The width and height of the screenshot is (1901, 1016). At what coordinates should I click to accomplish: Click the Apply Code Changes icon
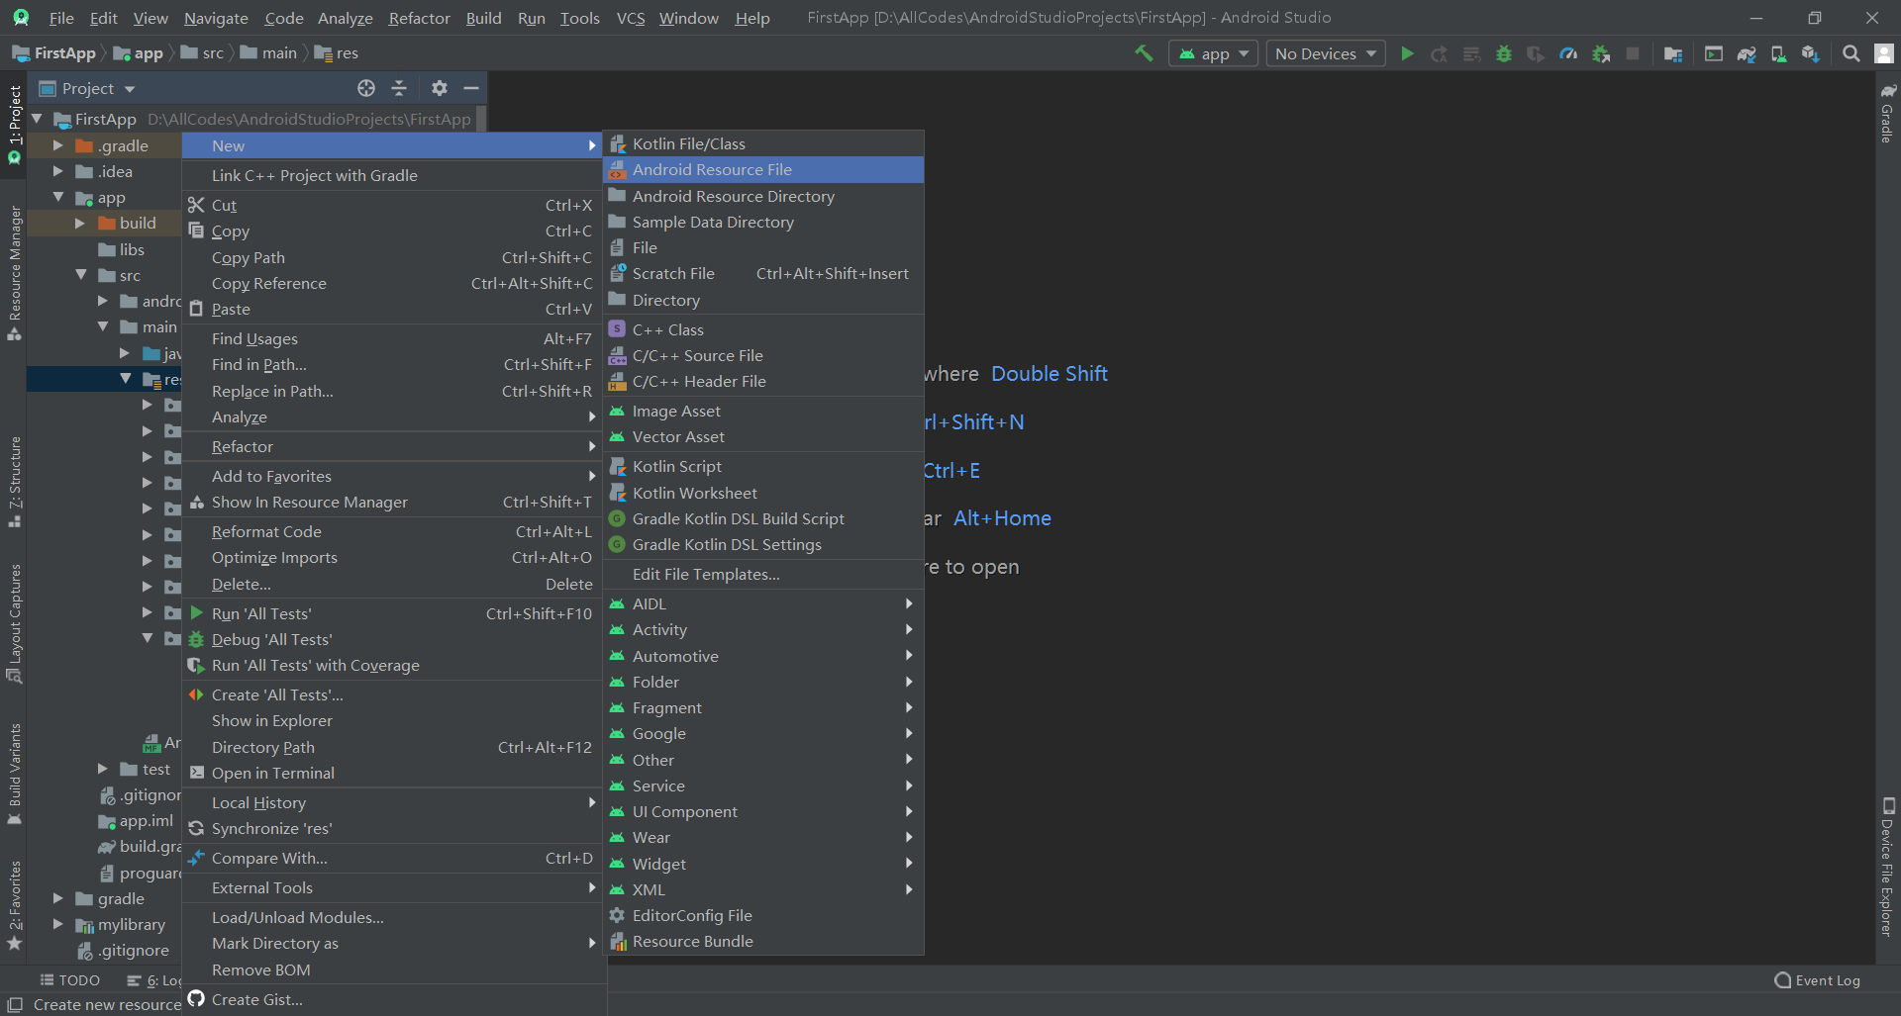click(x=1472, y=53)
